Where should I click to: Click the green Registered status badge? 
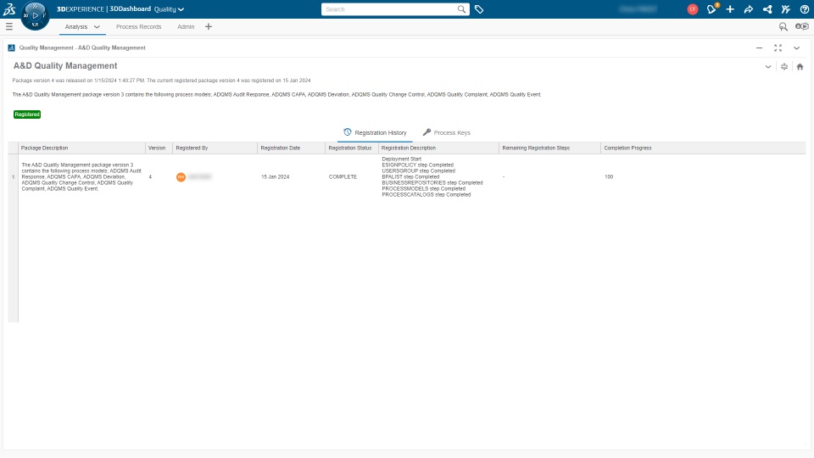(x=27, y=114)
